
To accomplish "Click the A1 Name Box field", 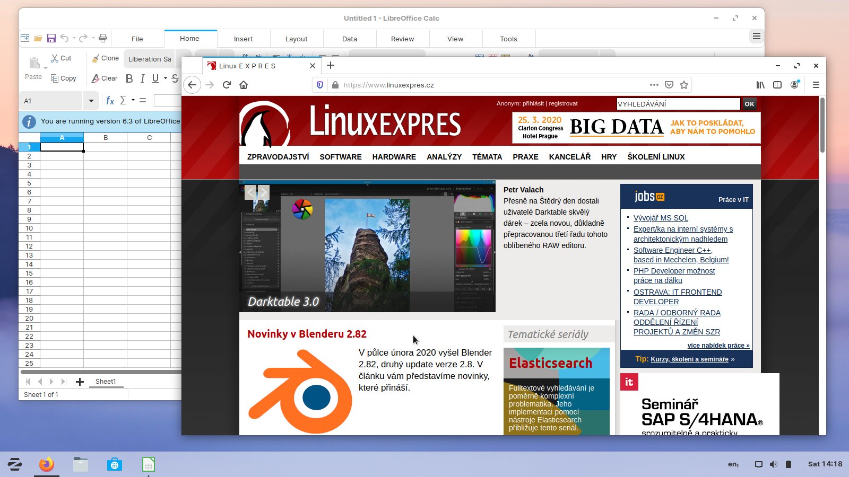I will tap(52, 101).
